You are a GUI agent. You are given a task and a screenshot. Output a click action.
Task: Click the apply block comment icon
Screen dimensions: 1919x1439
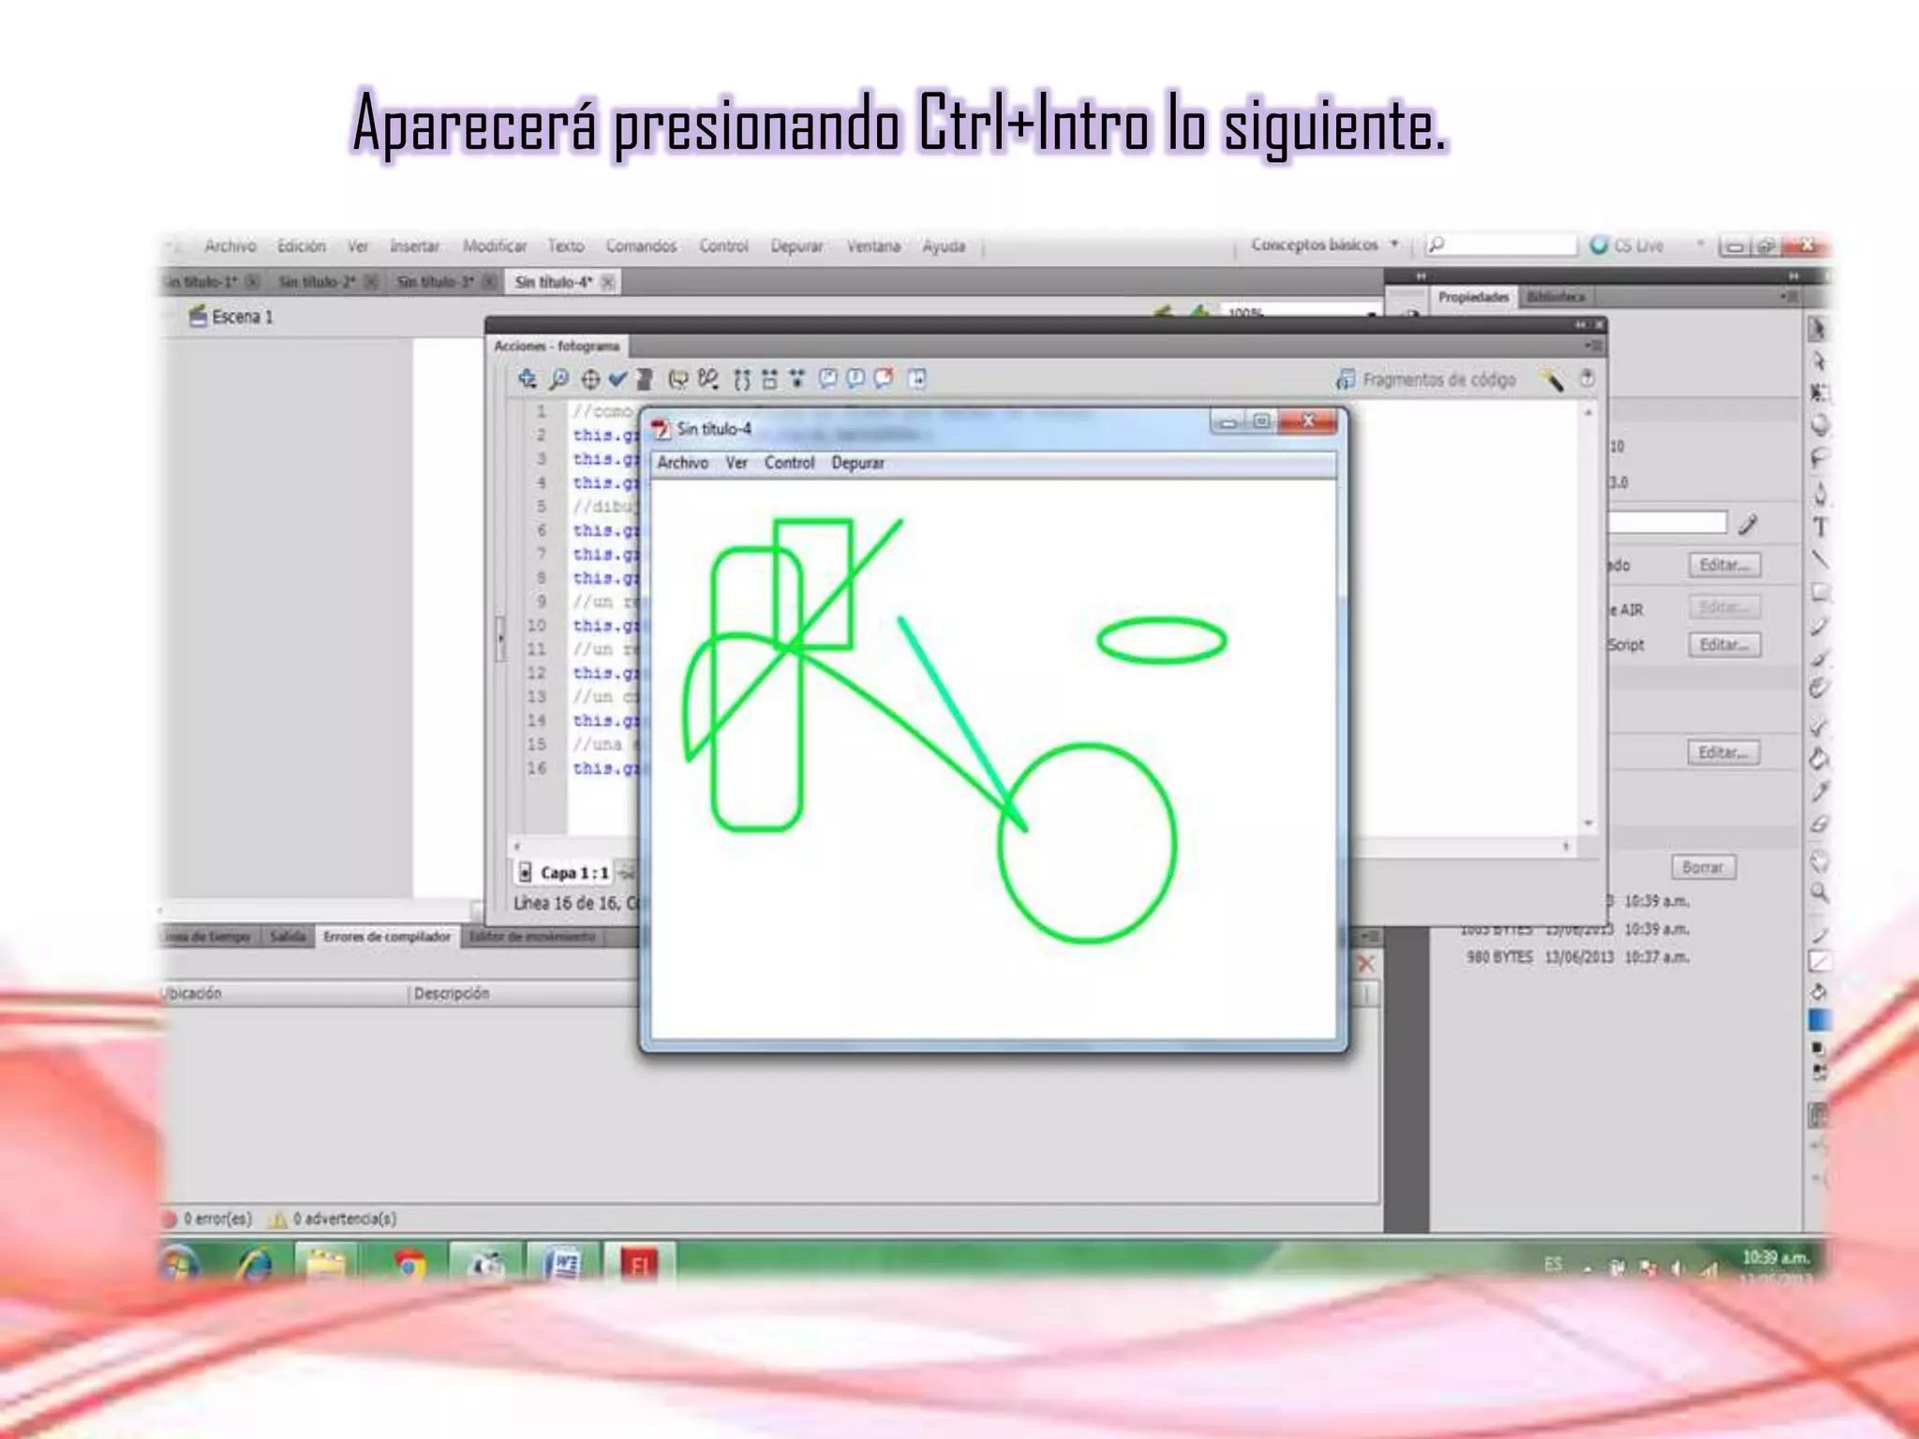(x=827, y=378)
